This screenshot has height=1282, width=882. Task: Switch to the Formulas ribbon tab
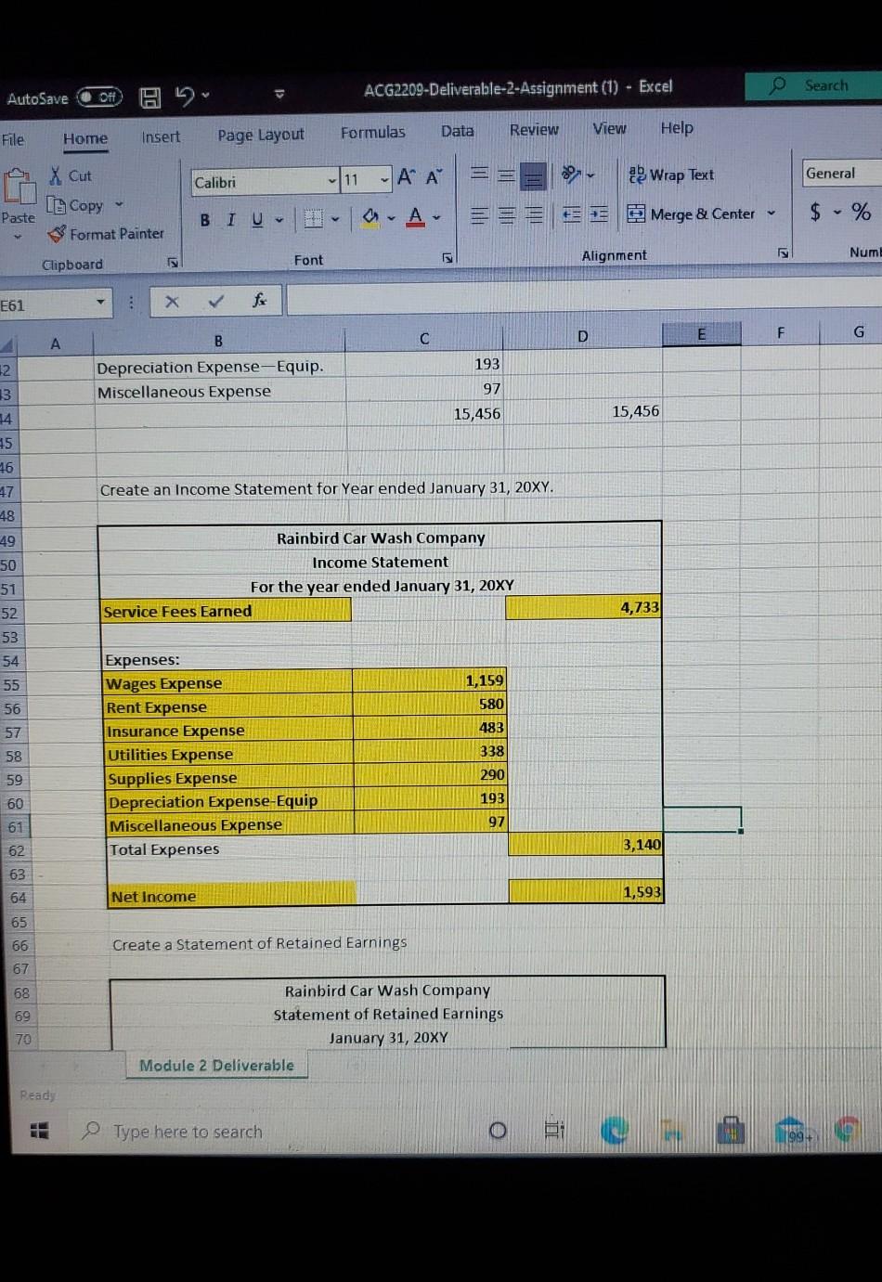pos(372,132)
